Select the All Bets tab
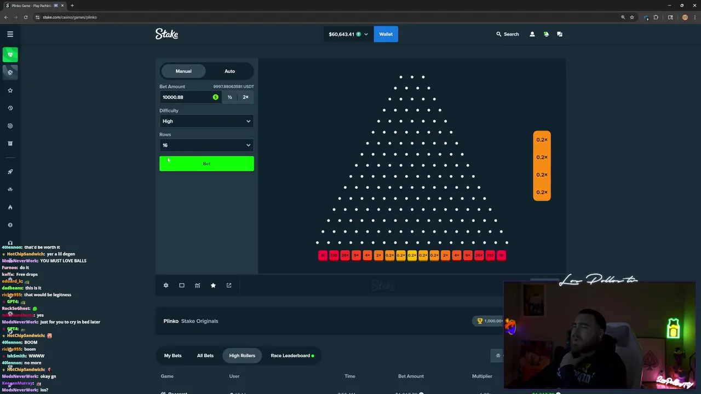Screen dimensions: 701x394 205,356
